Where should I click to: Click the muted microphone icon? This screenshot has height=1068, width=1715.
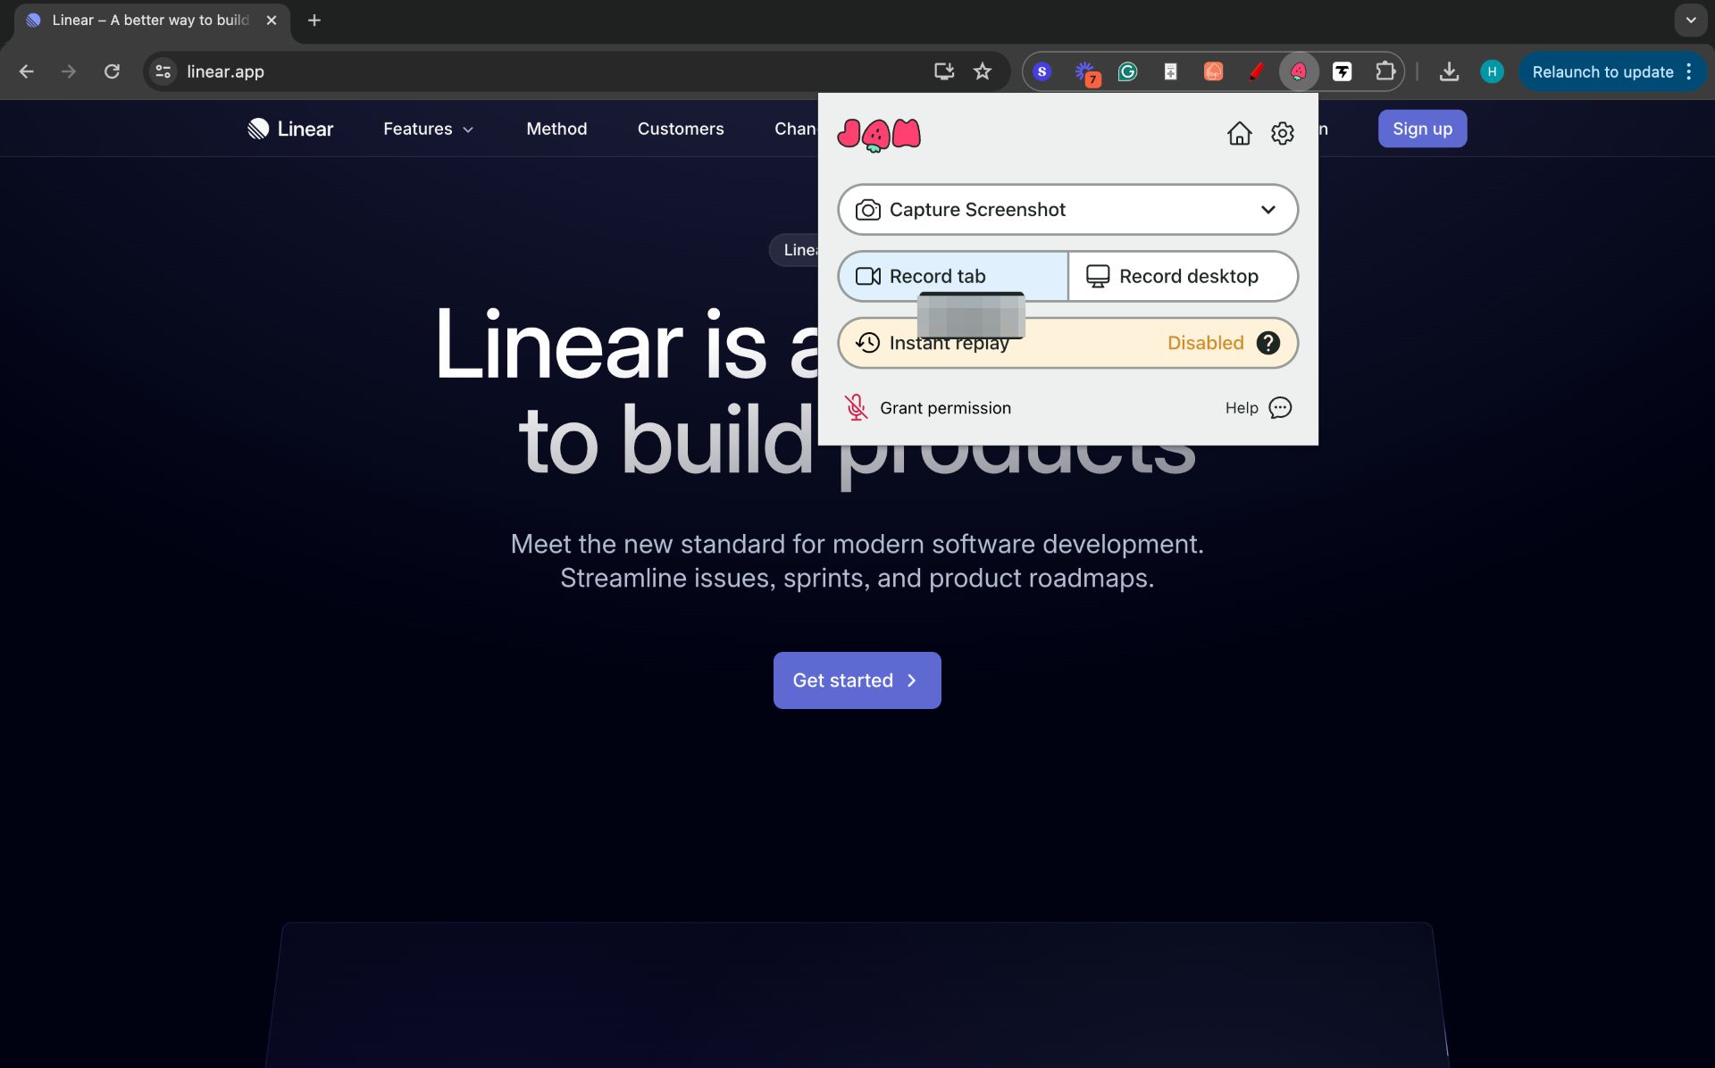(x=856, y=407)
